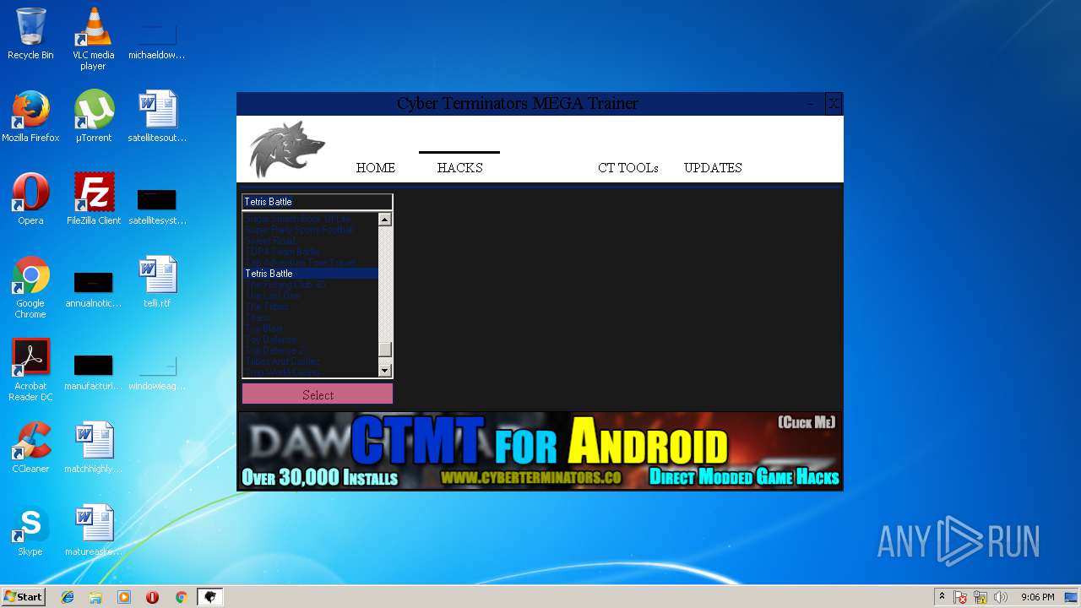Launch Google Chrome from desktop
The image size is (1081, 608).
pyautogui.click(x=30, y=287)
